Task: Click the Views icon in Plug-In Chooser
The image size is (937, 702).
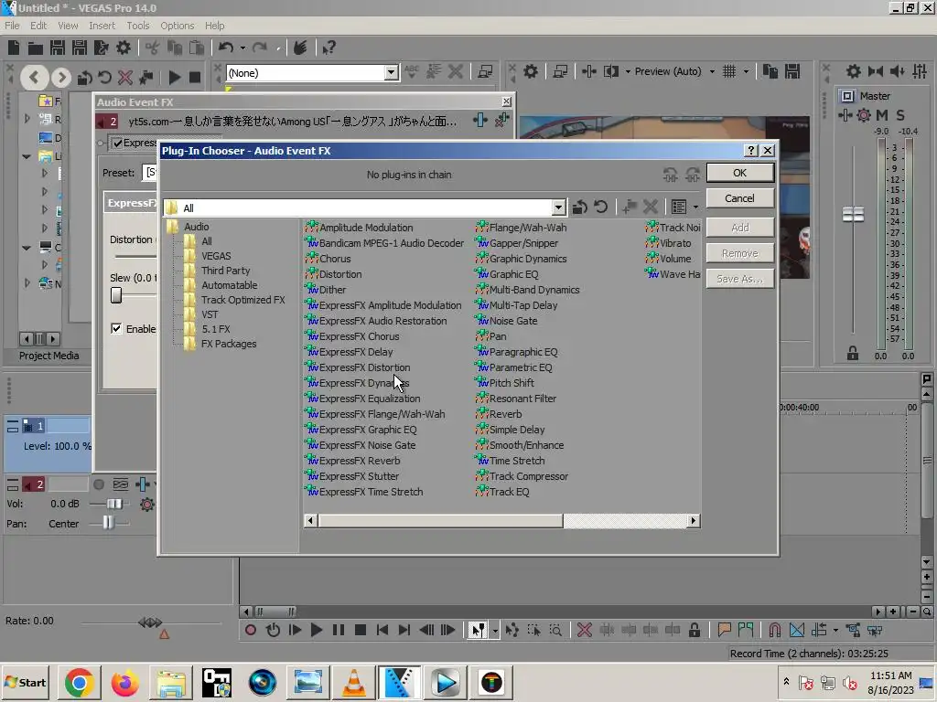Action: tap(679, 207)
